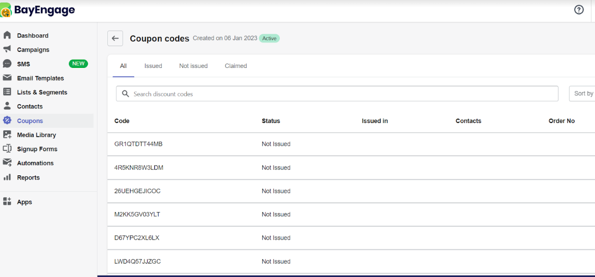
Task: Open Signup Forms in the sidebar
Action: coord(37,149)
